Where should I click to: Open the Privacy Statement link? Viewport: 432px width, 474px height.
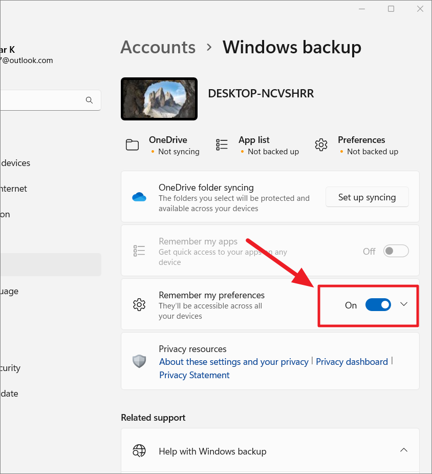pos(194,375)
